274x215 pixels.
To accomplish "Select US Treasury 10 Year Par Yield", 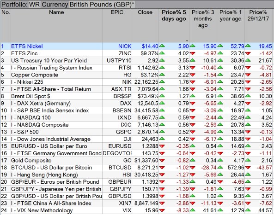I will 49,60.
